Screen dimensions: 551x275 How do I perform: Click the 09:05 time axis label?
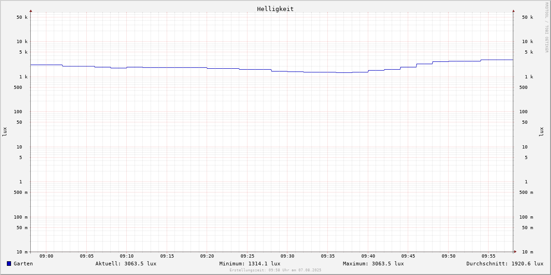pos(87,256)
